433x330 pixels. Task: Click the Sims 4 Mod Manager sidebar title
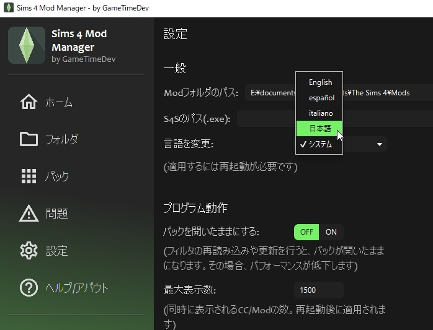pyautogui.click(x=79, y=40)
